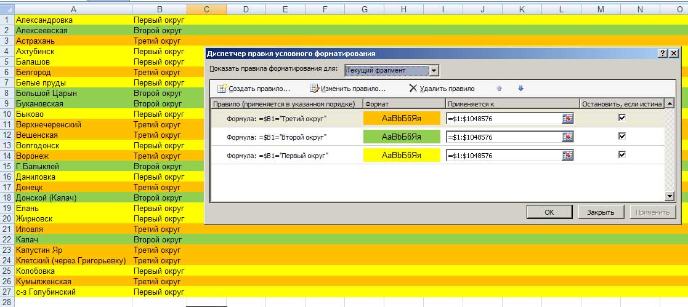Open the Текущий фрагмент dropdown

[434, 71]
